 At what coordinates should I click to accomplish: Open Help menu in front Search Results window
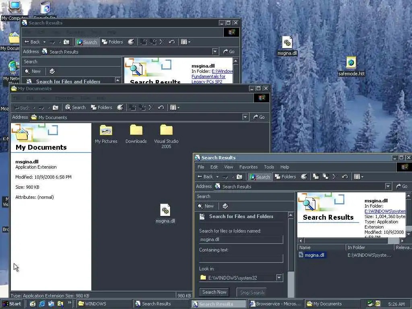click(x=284, y=167)
